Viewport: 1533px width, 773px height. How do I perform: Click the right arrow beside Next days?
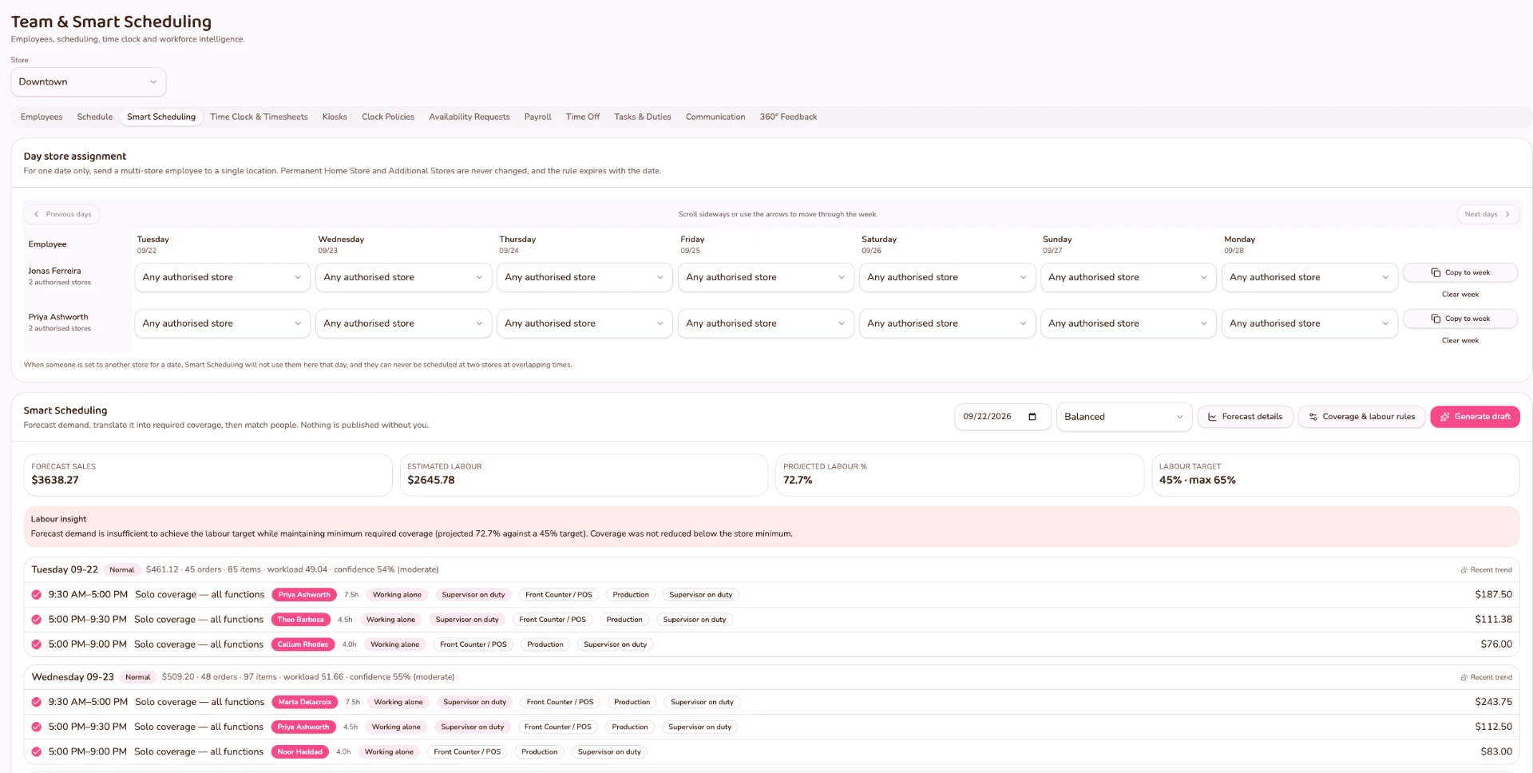[1507, 214]
